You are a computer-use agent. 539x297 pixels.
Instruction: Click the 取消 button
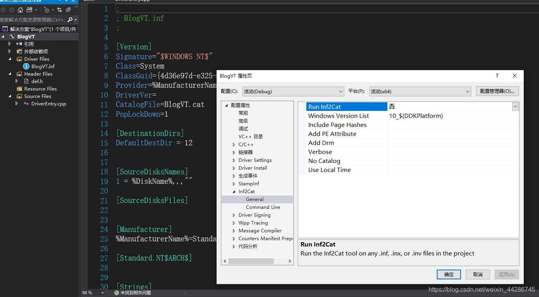click(x=478, y=274)
